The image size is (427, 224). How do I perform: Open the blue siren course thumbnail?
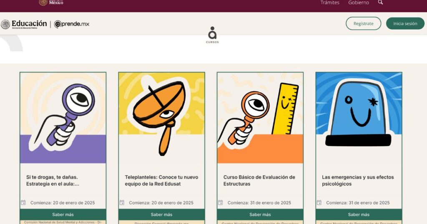[x=359, y=118]
